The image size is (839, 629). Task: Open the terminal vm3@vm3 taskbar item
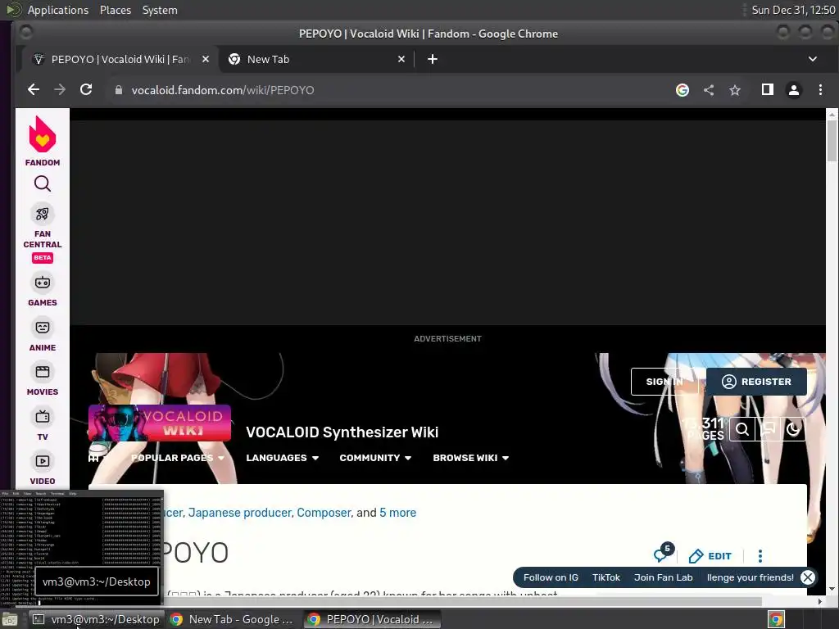pyautogui.click(x=97, y=619)
